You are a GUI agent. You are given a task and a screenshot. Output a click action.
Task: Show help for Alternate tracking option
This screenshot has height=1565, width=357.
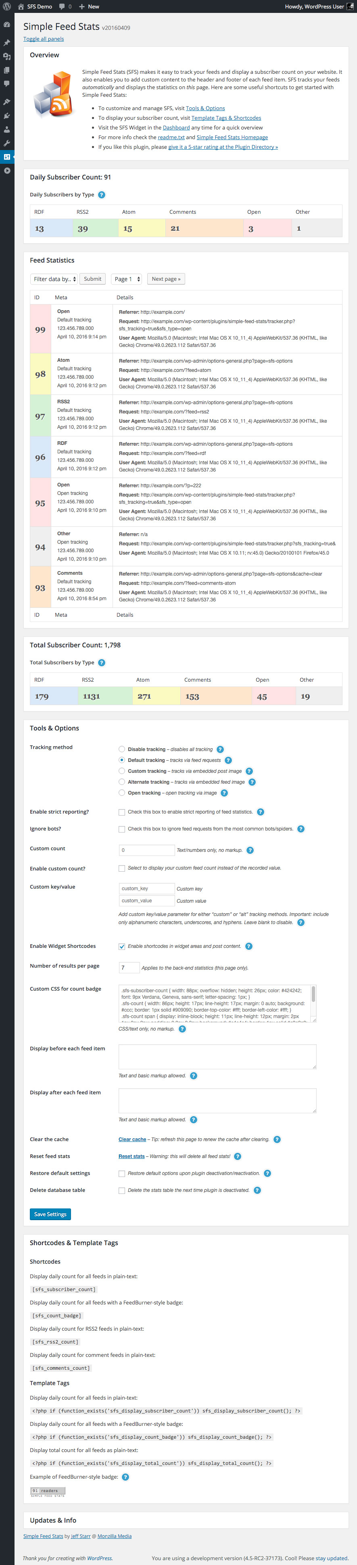tap(252, 782)
